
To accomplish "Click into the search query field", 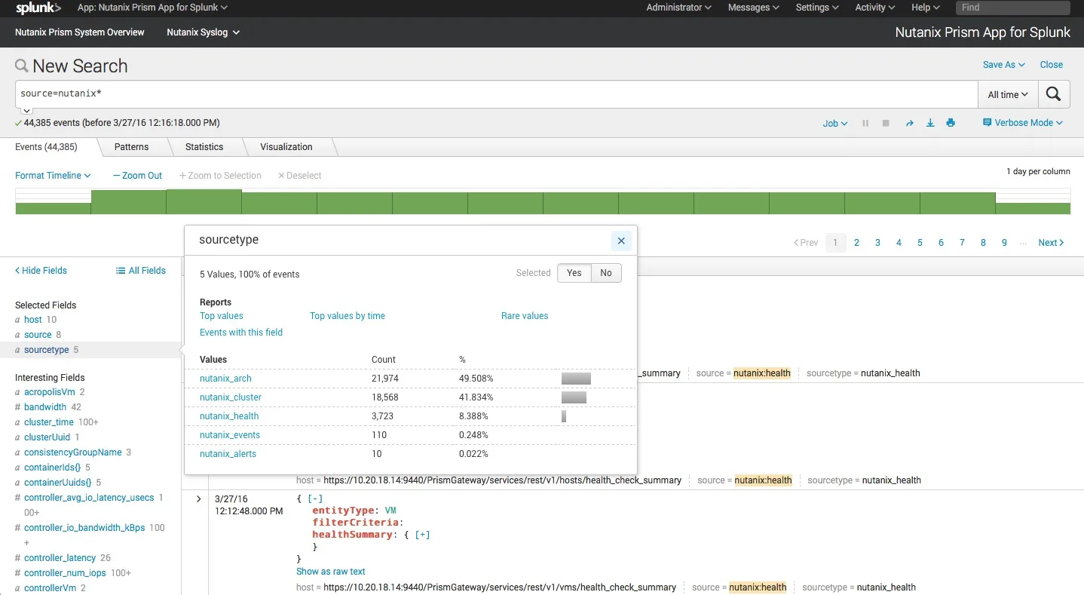I will click(x=497, y=94).
